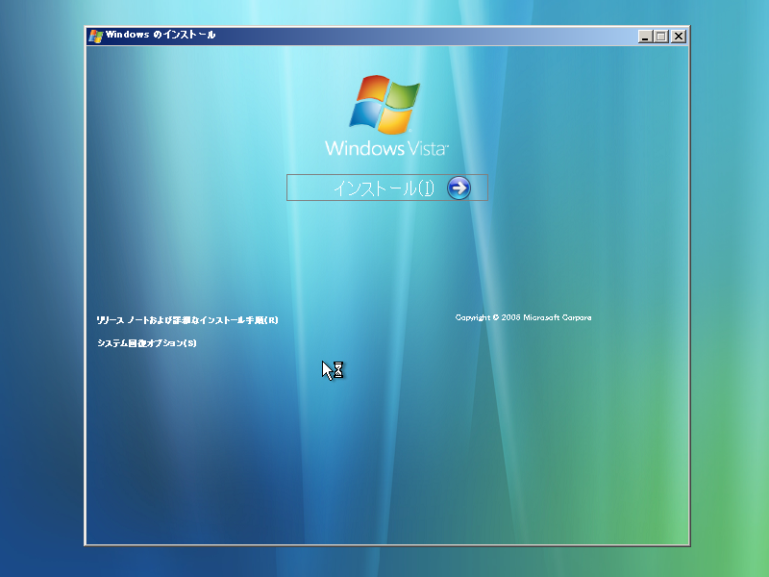The height and width of the screenshot is (577, 769).
Task: Click the blue arrow icon on install button
Action: click(459, 188)
